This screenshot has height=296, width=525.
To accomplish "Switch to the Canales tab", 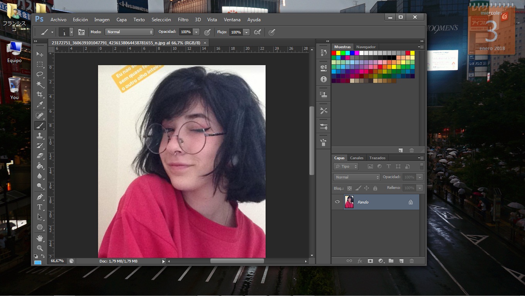I will (x=357, y=158).
